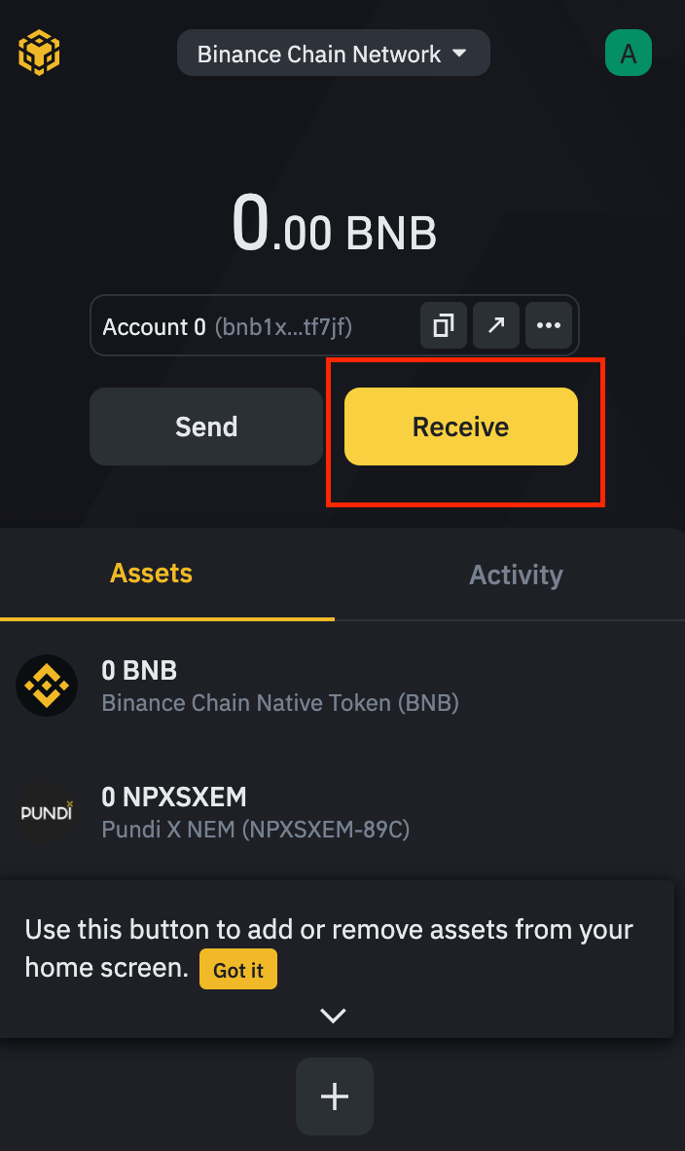
Task: Open the 0 BNB asset row
Action: (342, 686)
